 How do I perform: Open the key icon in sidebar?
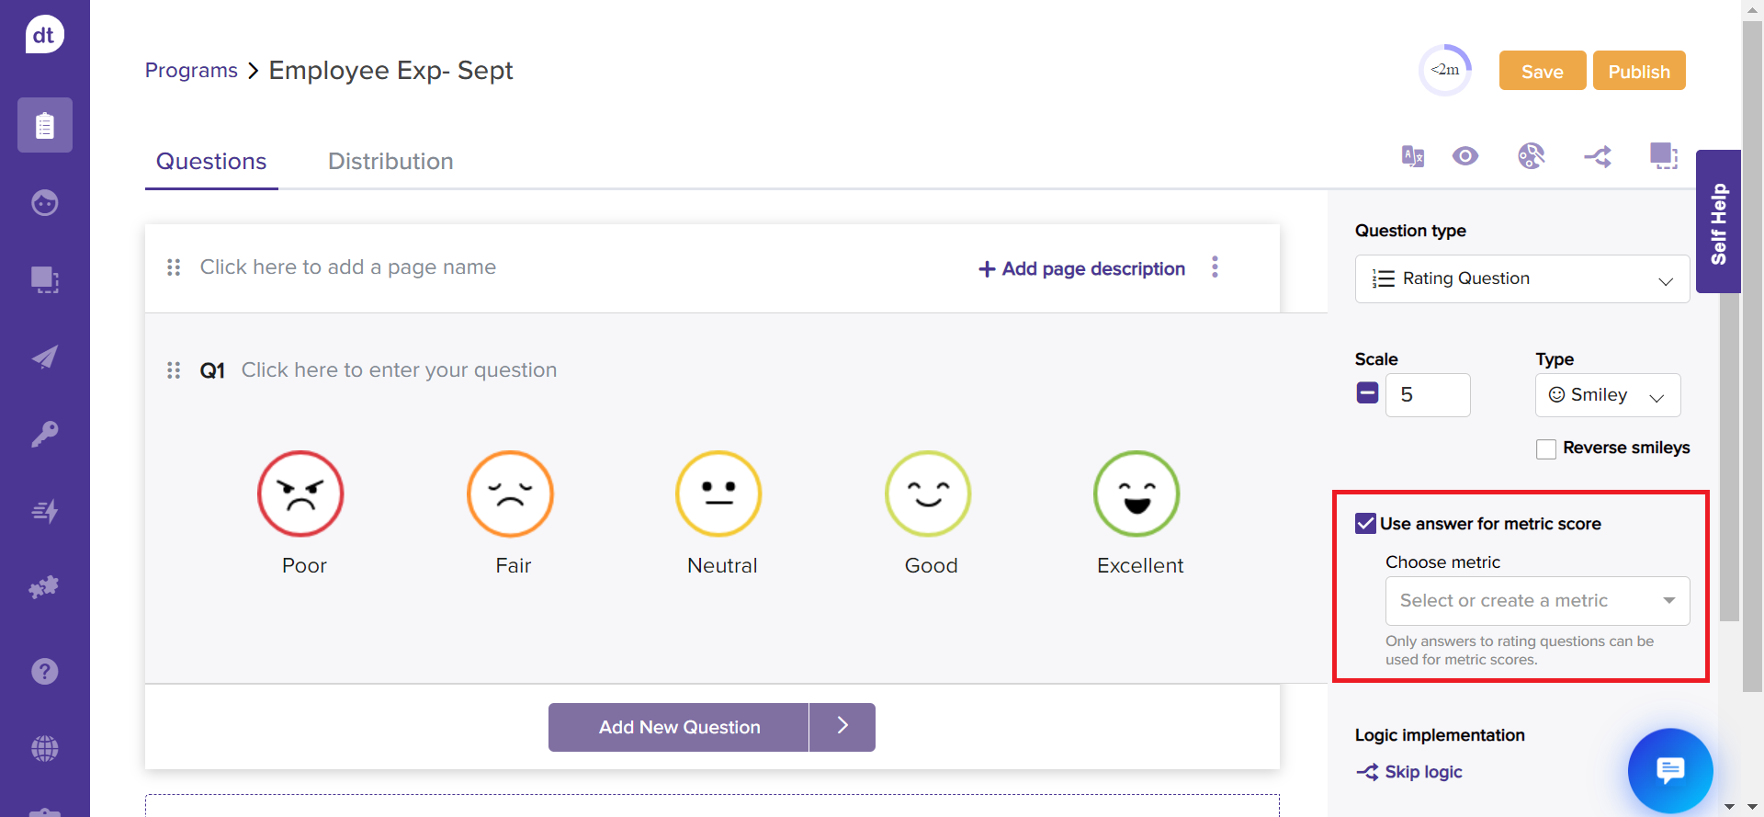tap(44, 434)
